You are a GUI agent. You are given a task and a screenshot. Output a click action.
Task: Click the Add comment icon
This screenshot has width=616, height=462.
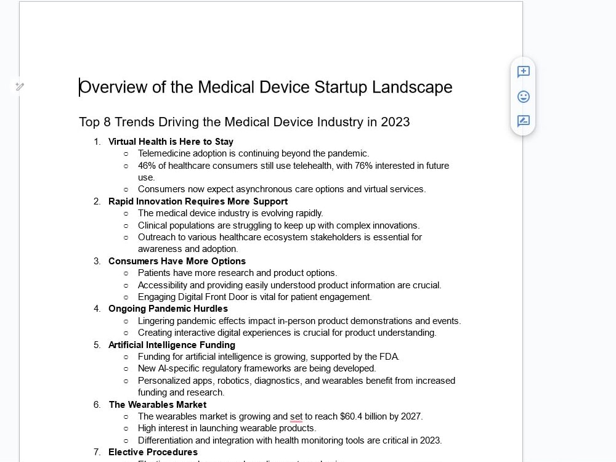tap(523, 72)
